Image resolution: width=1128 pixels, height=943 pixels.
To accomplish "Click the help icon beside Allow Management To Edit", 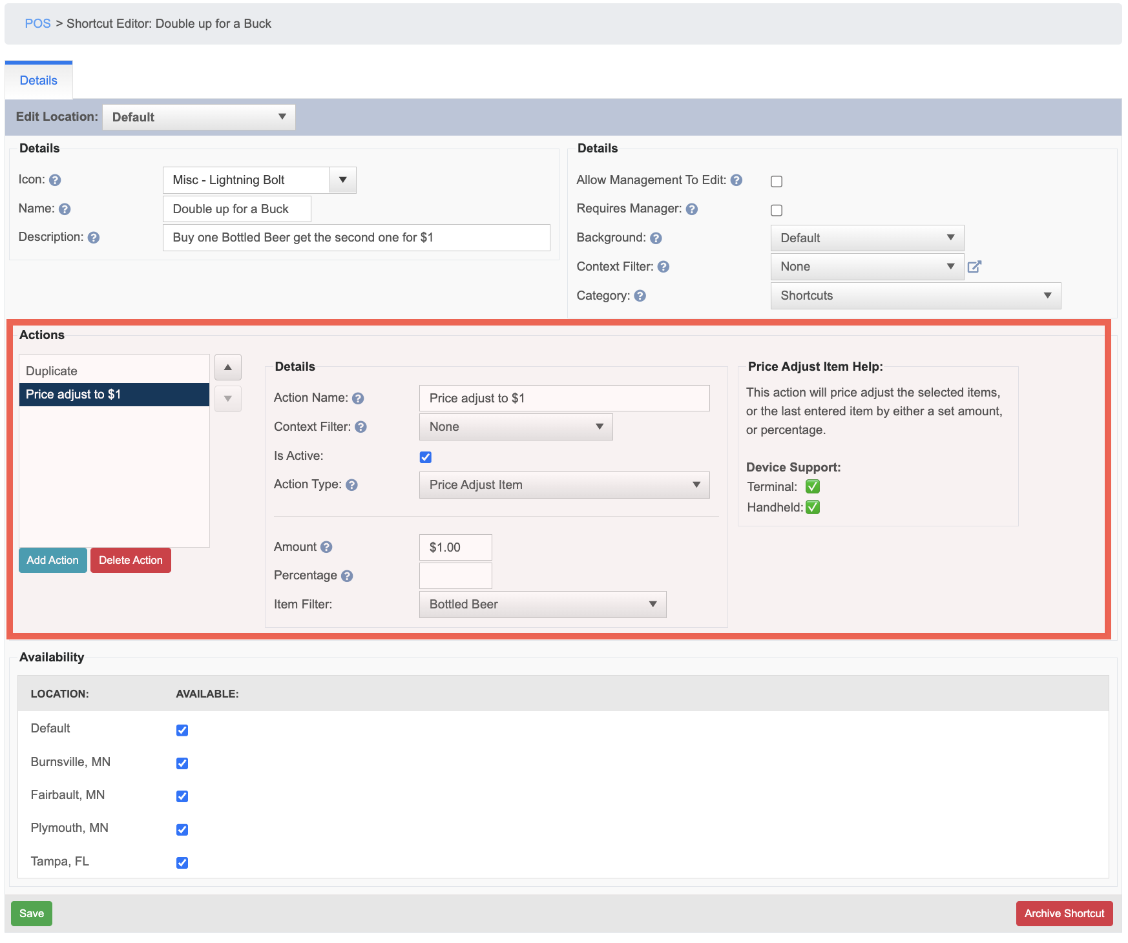I will pos(736,180).
